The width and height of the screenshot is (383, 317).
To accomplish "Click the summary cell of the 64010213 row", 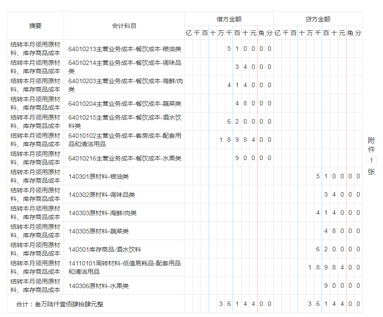I will [36, 48].
